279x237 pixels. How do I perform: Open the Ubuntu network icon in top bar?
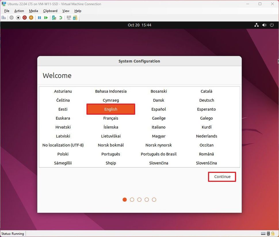[x=256, y=25]
